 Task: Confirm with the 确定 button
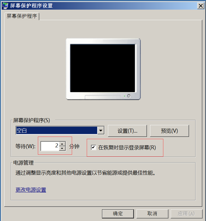[x=118, y=214]
